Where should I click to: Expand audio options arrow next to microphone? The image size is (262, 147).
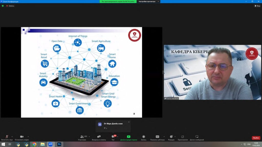click(12, 137)
